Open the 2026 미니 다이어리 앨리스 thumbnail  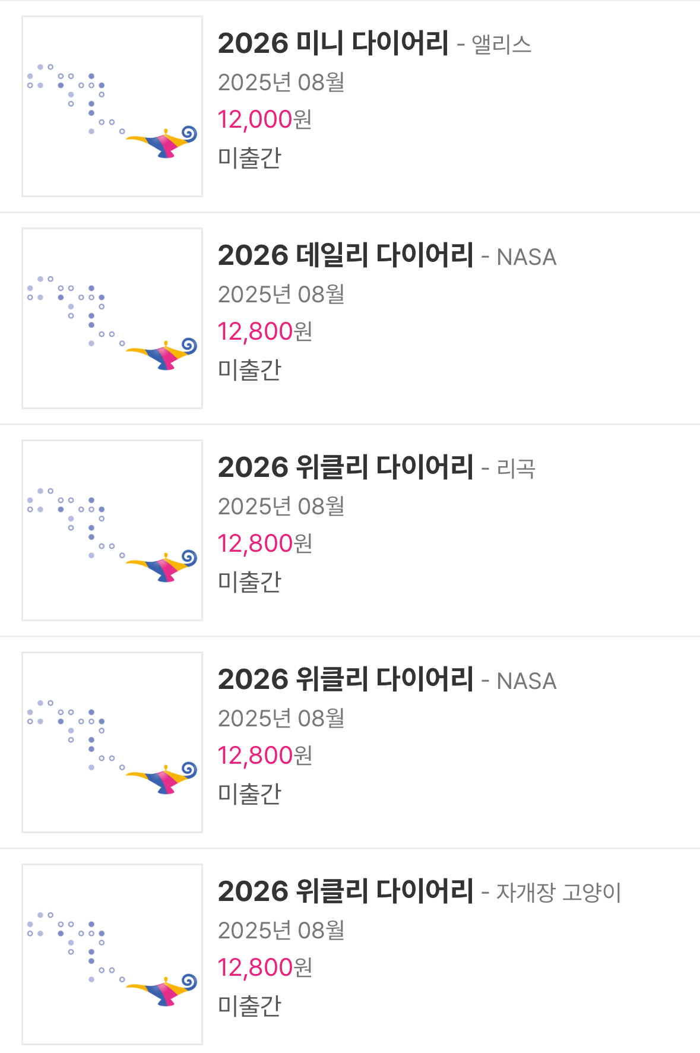112,106
